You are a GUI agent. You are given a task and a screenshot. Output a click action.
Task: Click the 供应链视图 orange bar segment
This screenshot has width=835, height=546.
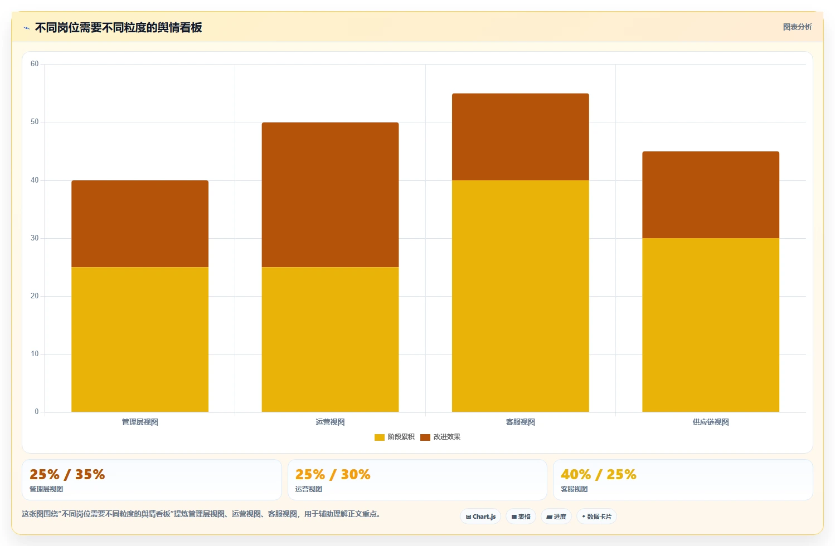pyautogui.click(x=711, y=195)
